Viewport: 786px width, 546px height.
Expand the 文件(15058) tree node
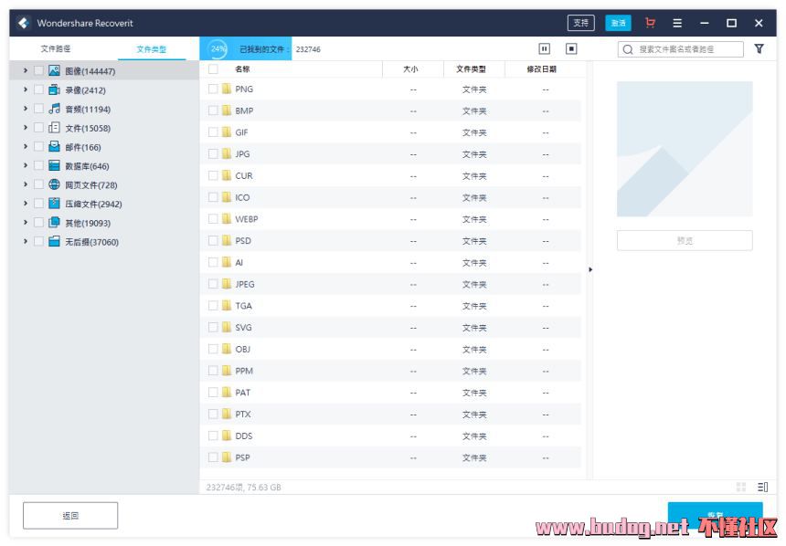click(25, 128)
